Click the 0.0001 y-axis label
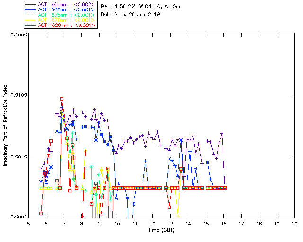The image size is (303, 242). point(19,217)
